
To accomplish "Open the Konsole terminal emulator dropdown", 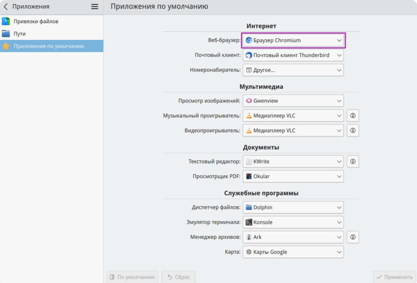I will tap(293, 222).
